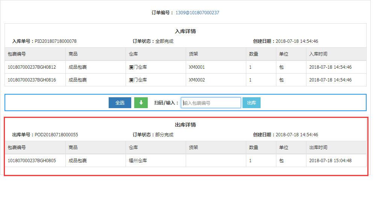This screenshot has height=199, width=376.
Task: Select inbound row 101807000237BGH0812
Action: click(32, 67)
